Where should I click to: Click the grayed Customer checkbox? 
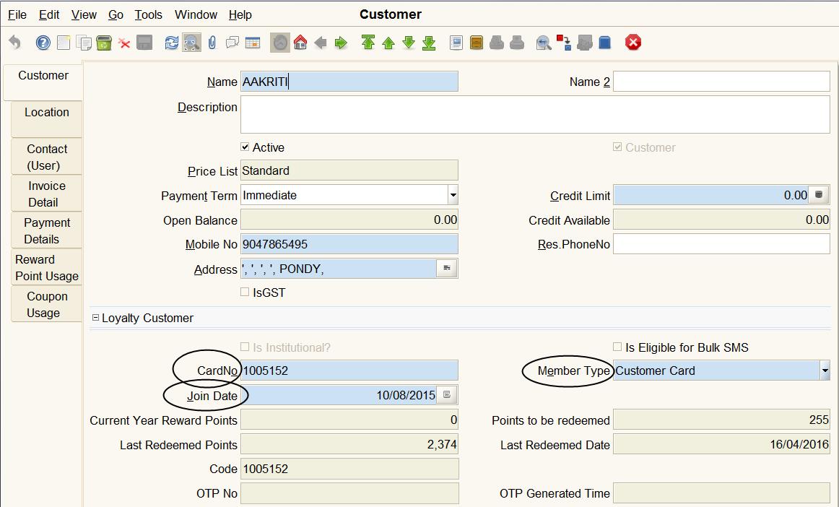point(617,147)
